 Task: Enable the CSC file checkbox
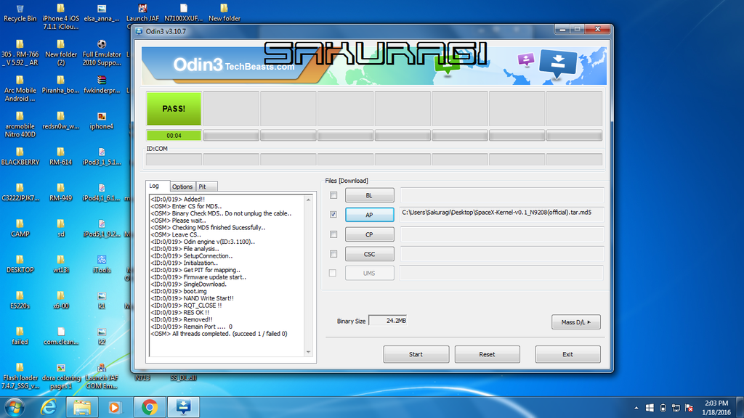[x=333, y=253]
